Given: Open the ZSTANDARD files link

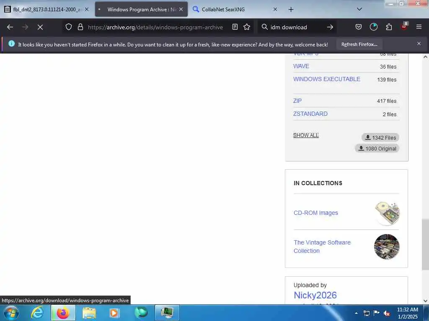Looking at the screenshot, I should (x=310, y=114).
